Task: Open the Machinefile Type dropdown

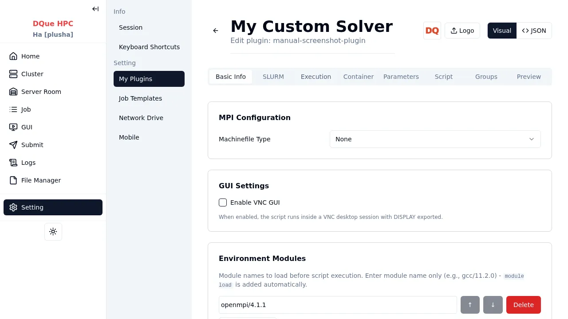Action: click(435, 139)
